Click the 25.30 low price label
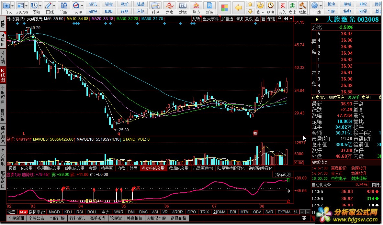 coord(124,130)
